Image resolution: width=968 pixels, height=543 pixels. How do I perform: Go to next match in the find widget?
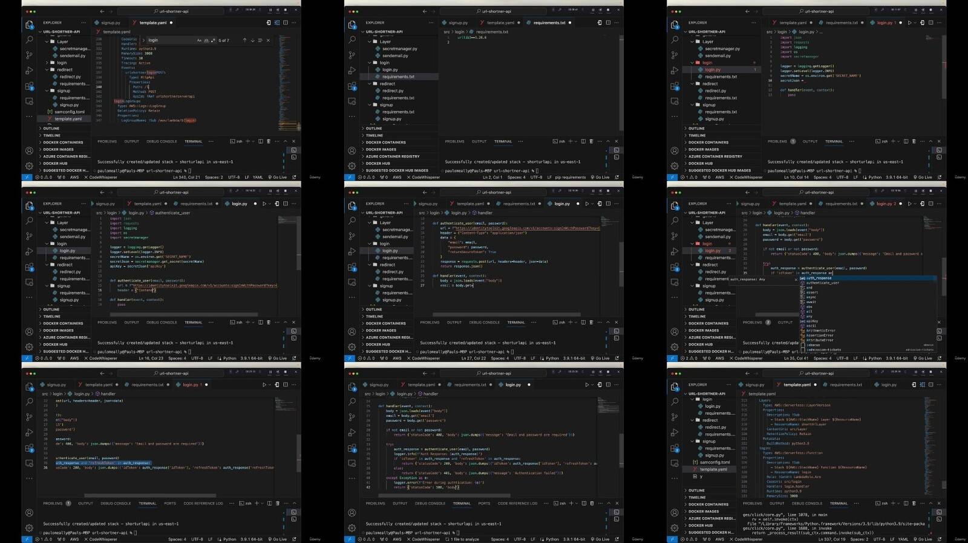252,40
